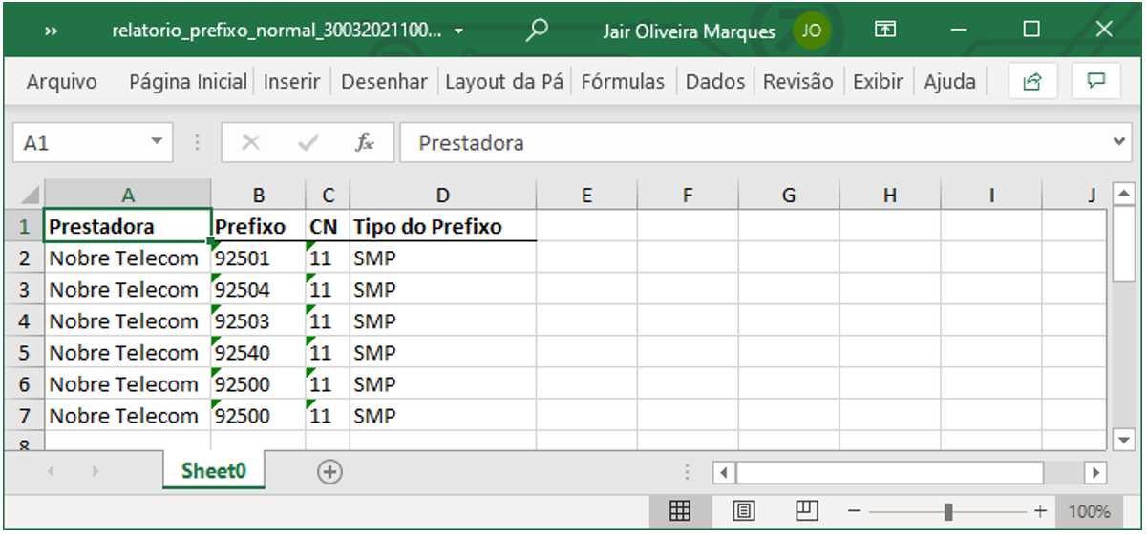Click the Enter checkmark formula icon
This screenshot has height=536, width=1147.
tap(308, 143)
